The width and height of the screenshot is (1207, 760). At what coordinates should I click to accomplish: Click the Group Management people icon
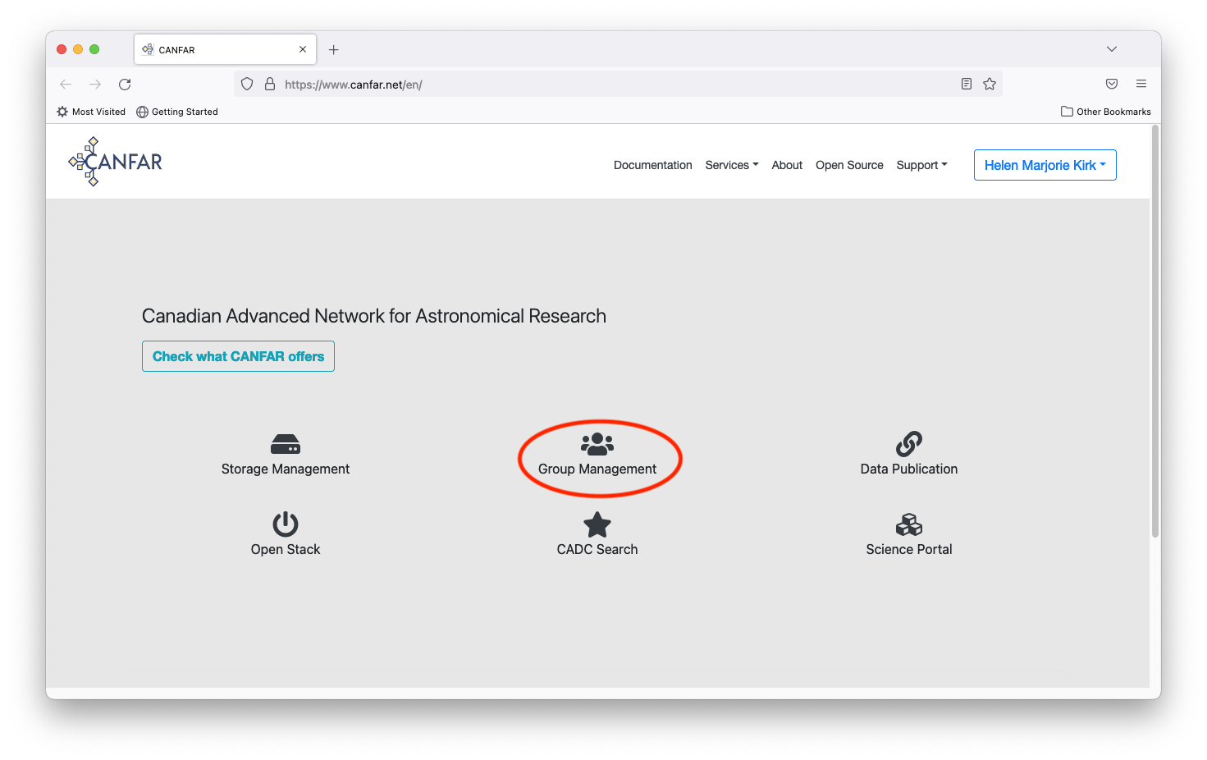[597, 444]
